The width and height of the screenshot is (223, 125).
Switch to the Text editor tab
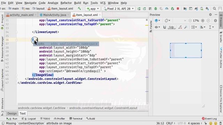point(23,114)
